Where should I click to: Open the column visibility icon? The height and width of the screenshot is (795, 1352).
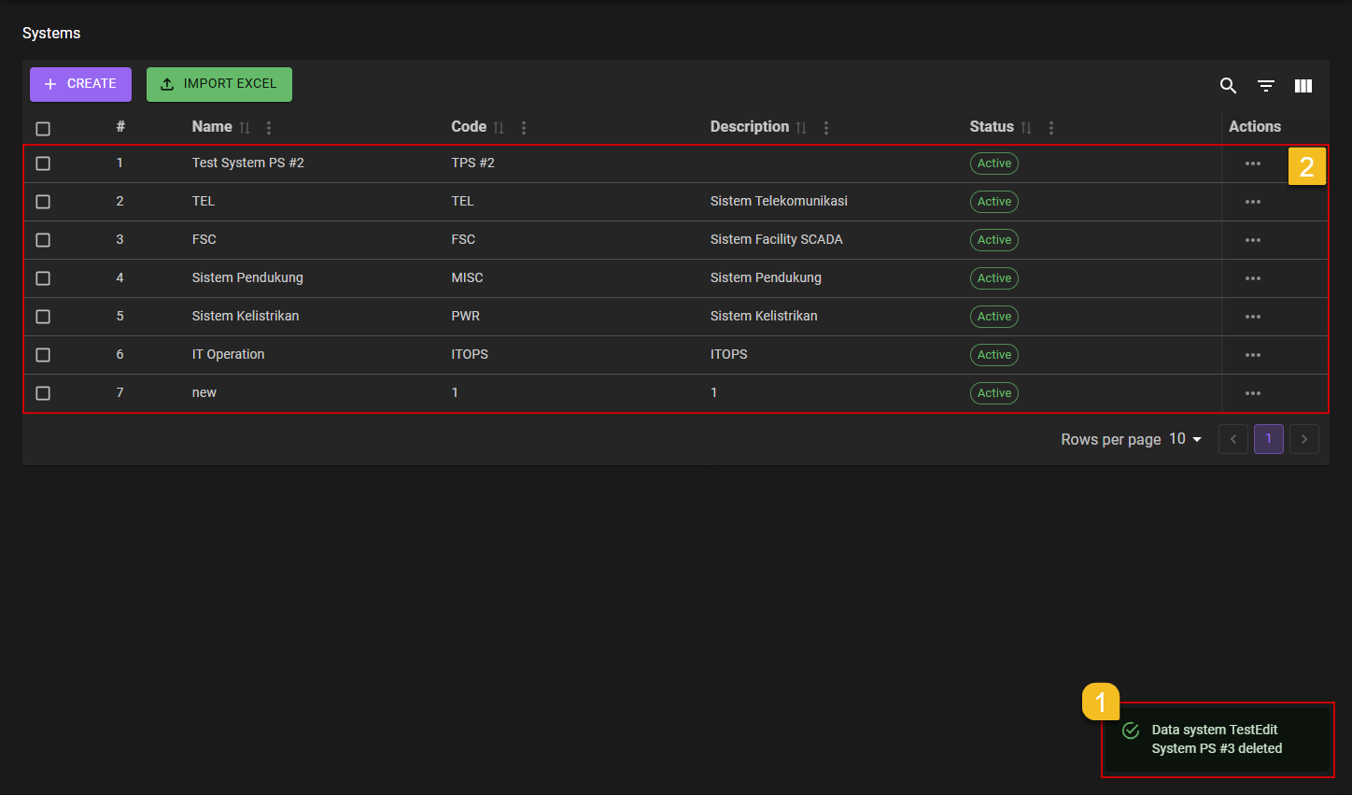click(1303, 86)
